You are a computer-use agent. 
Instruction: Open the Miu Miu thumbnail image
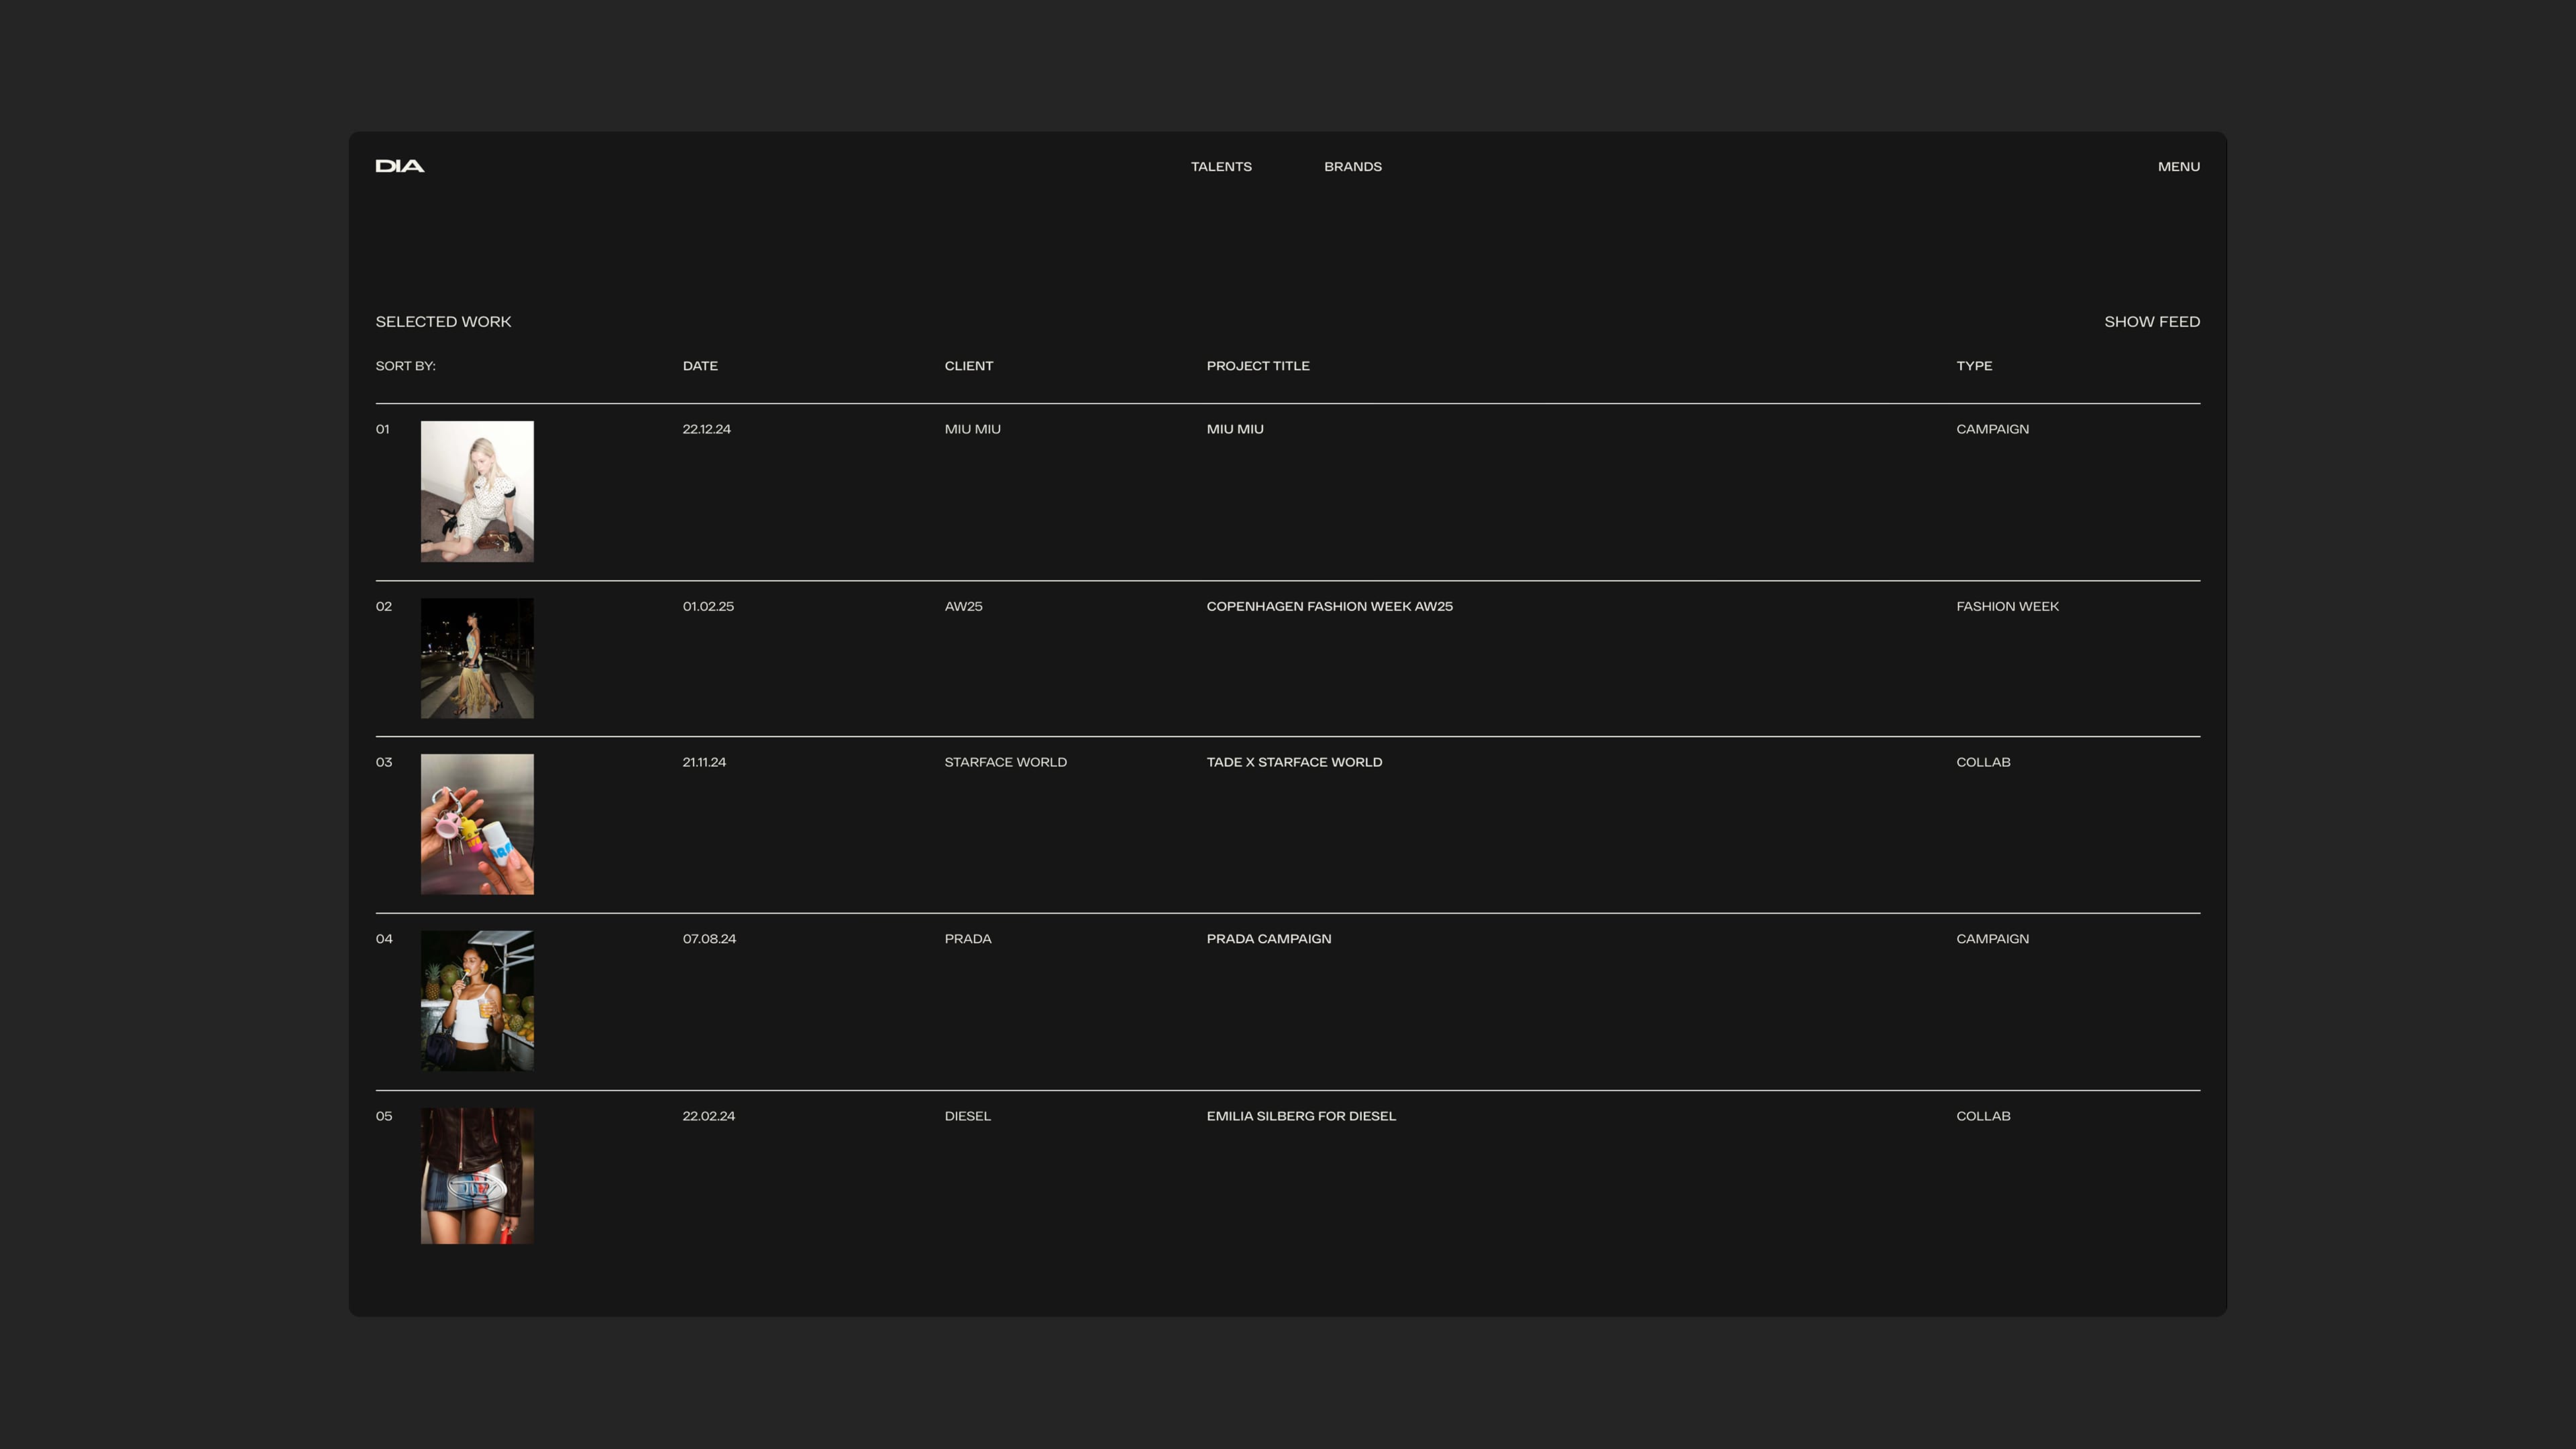[x=477, y=491]
